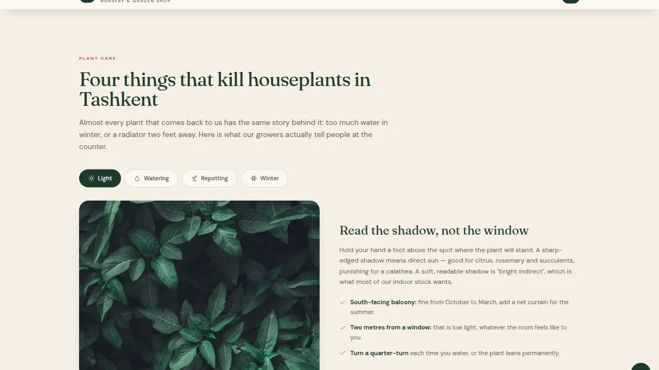Click the 'Read the shadow, not the window' heading

coord(434,230)
